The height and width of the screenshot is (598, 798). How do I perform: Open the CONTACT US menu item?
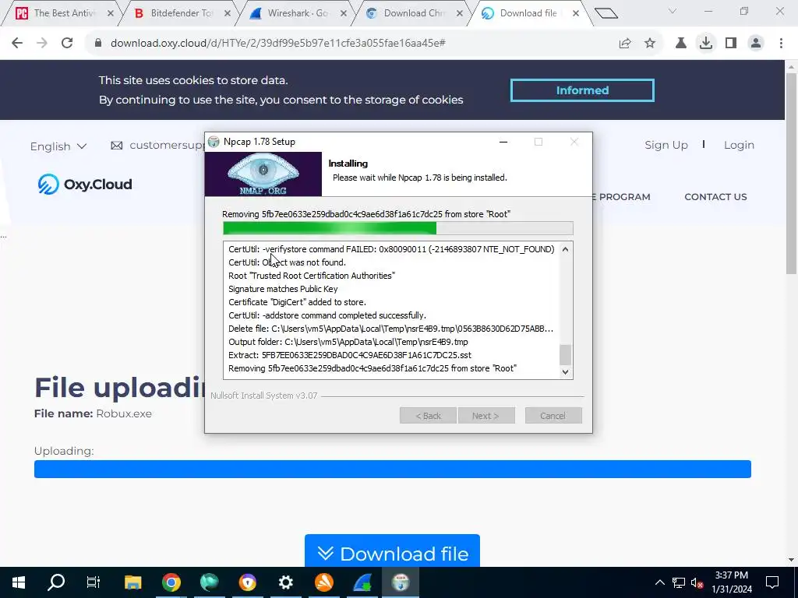point(715,197)
